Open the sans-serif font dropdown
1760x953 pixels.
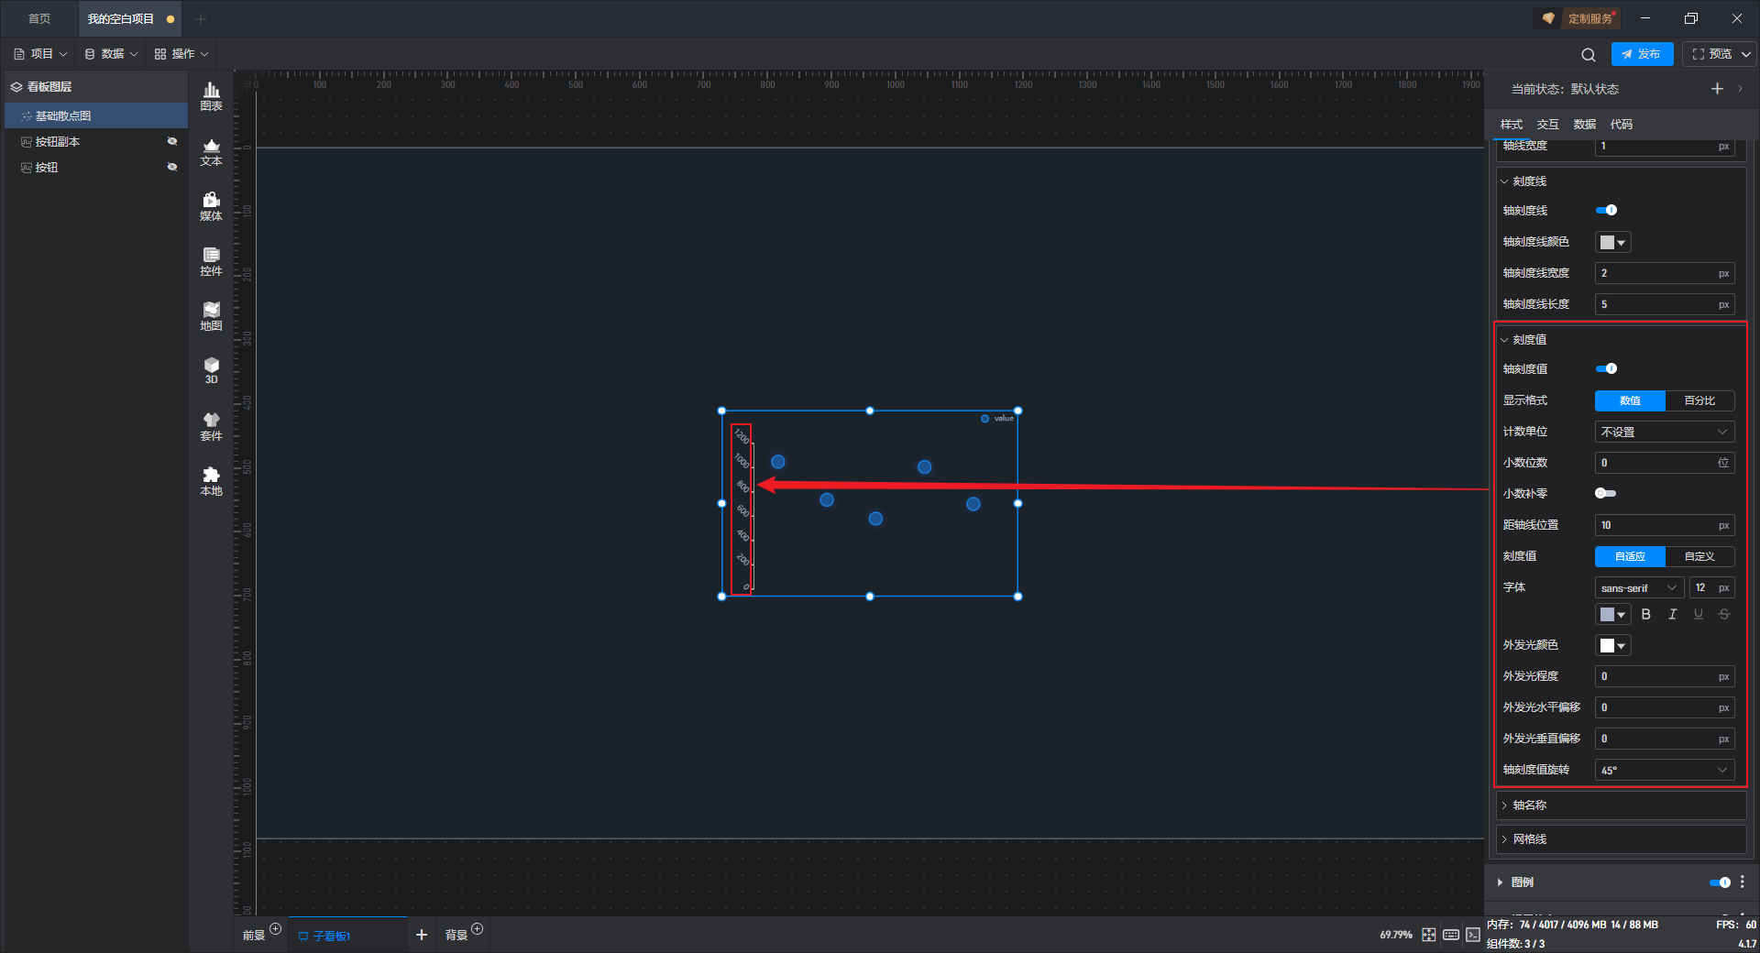point(1639,587)
